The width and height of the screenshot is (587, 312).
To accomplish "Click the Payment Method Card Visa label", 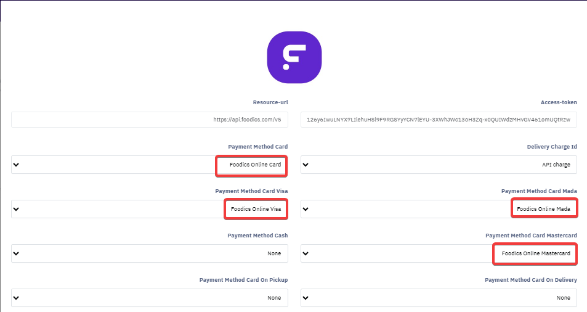I will click(x=251, y=191).
